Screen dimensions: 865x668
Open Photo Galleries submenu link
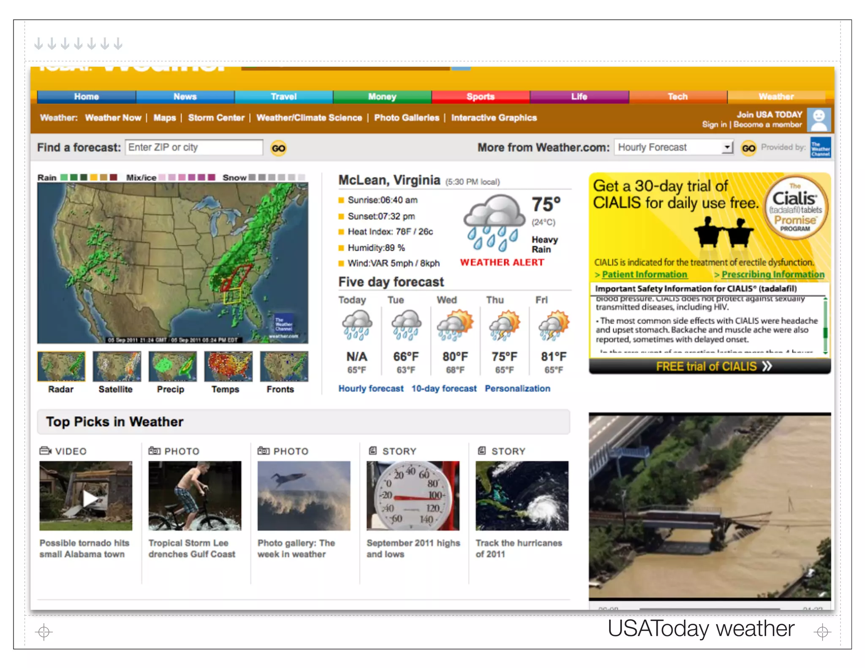407,118
